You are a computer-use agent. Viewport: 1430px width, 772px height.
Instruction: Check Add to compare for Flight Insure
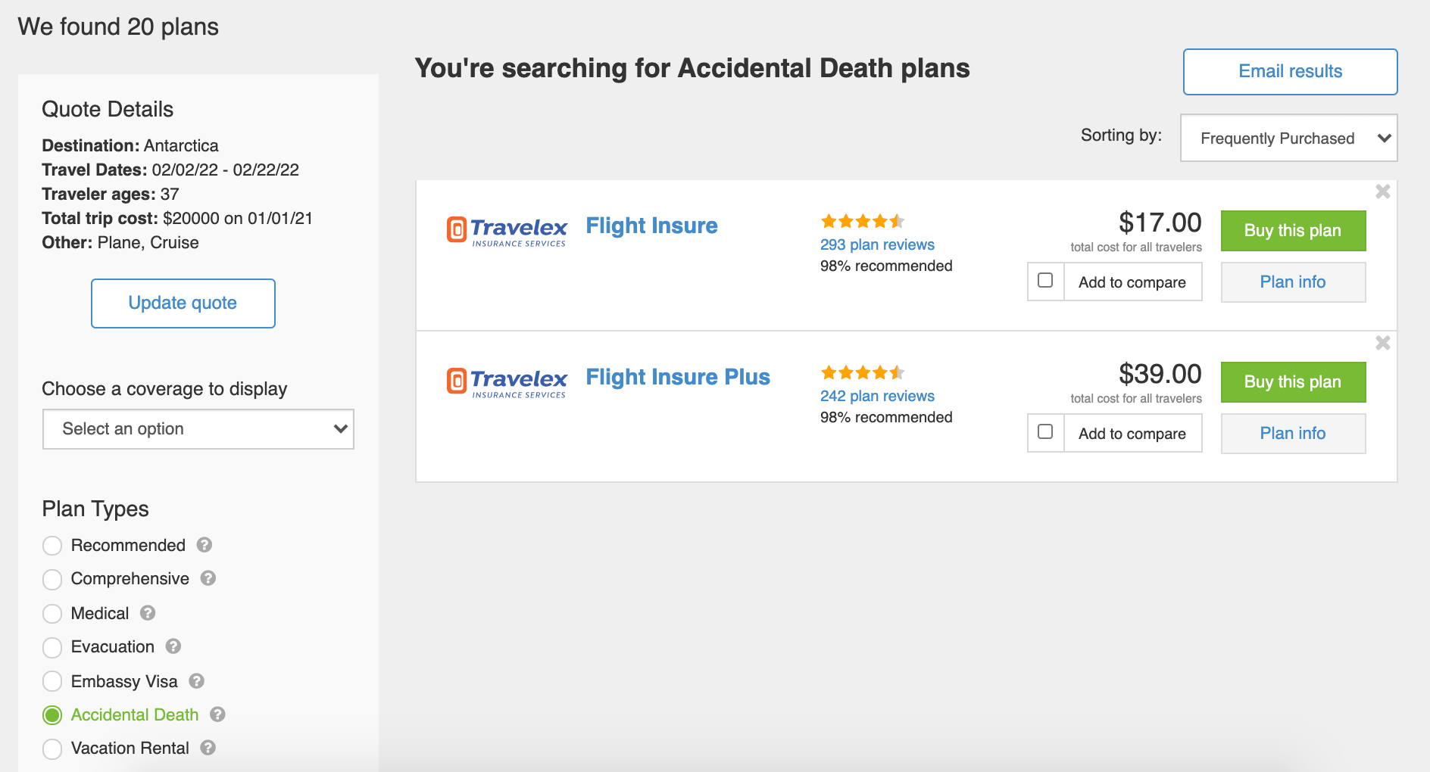[x=1045, y=281]
